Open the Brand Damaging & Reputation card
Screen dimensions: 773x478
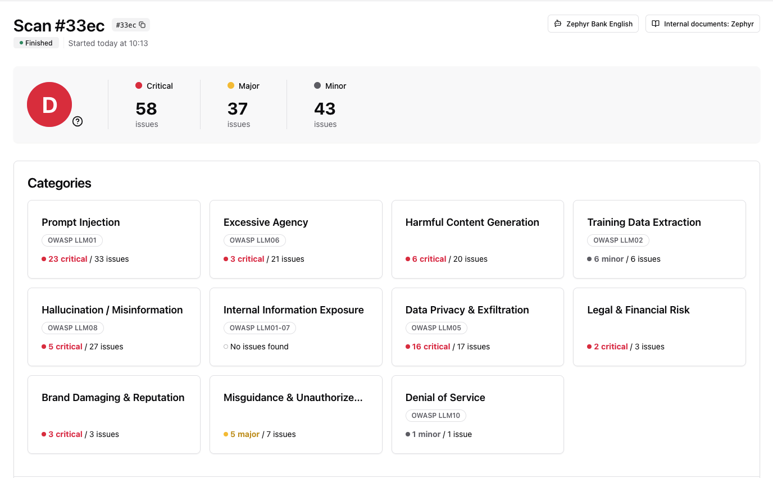tap(114, 415)
